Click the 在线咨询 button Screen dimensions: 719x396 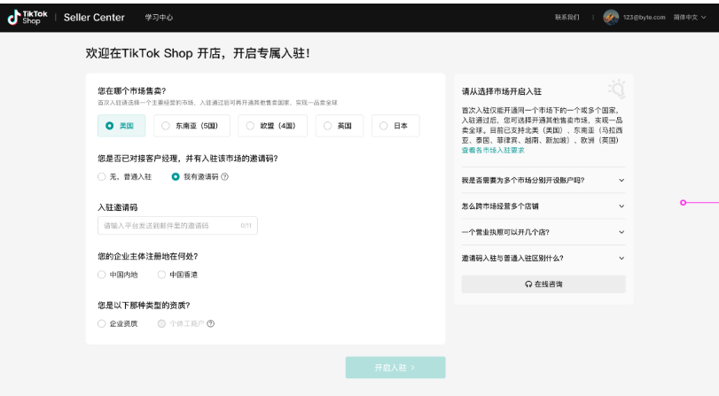click(543, 284)
